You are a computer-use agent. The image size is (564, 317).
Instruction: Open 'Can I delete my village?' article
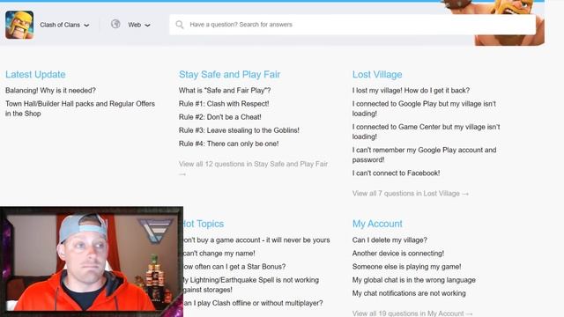point(390,240)
